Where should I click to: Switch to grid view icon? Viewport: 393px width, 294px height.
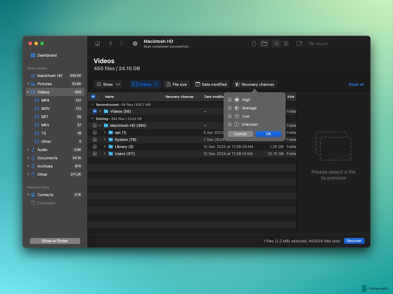click(286, 44)
